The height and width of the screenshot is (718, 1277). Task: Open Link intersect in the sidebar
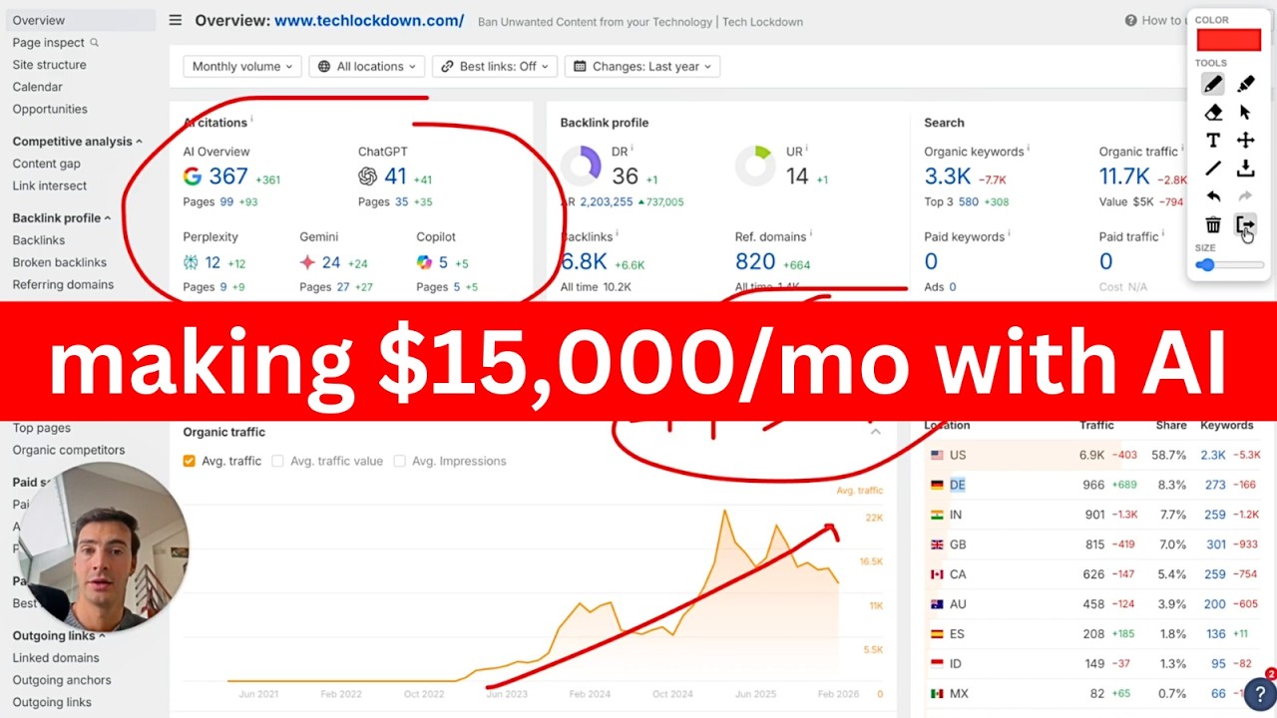click(x=50, y=186)
